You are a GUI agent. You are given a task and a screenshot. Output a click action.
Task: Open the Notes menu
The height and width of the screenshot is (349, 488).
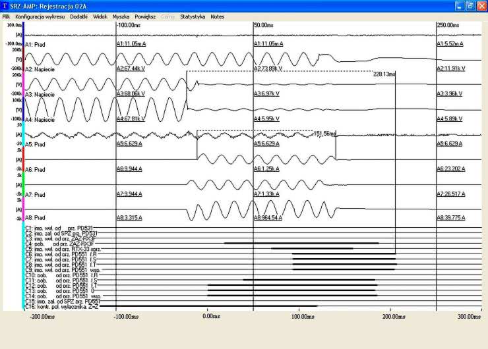click(x=218, y=16)
